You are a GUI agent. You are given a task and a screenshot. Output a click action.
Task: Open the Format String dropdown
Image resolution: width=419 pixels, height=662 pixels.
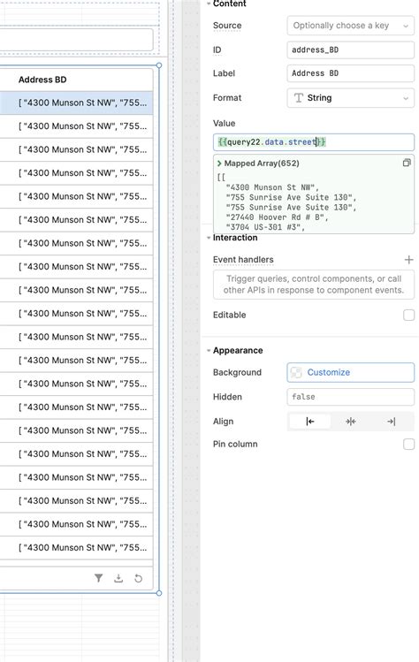[351, 98]
